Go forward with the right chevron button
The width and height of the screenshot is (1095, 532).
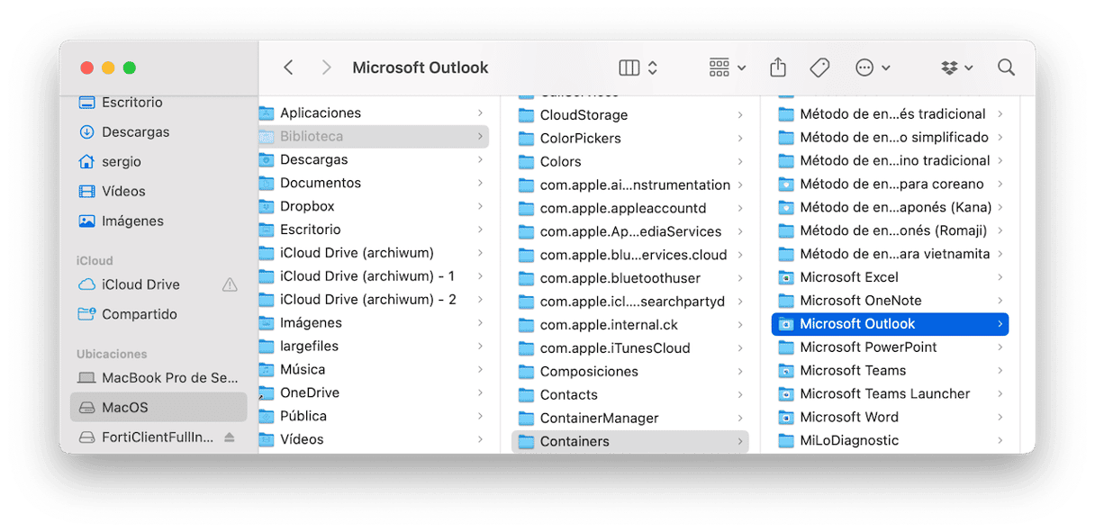tap(327, 68)
